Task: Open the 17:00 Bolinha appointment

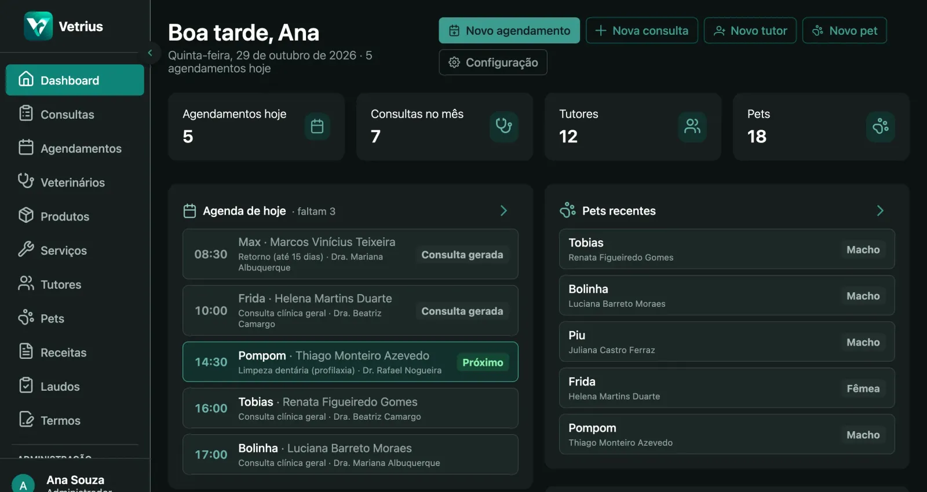Action: point(351,454)
